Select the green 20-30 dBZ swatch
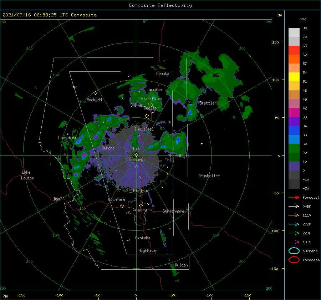321x300 pixels. [294, 148]
